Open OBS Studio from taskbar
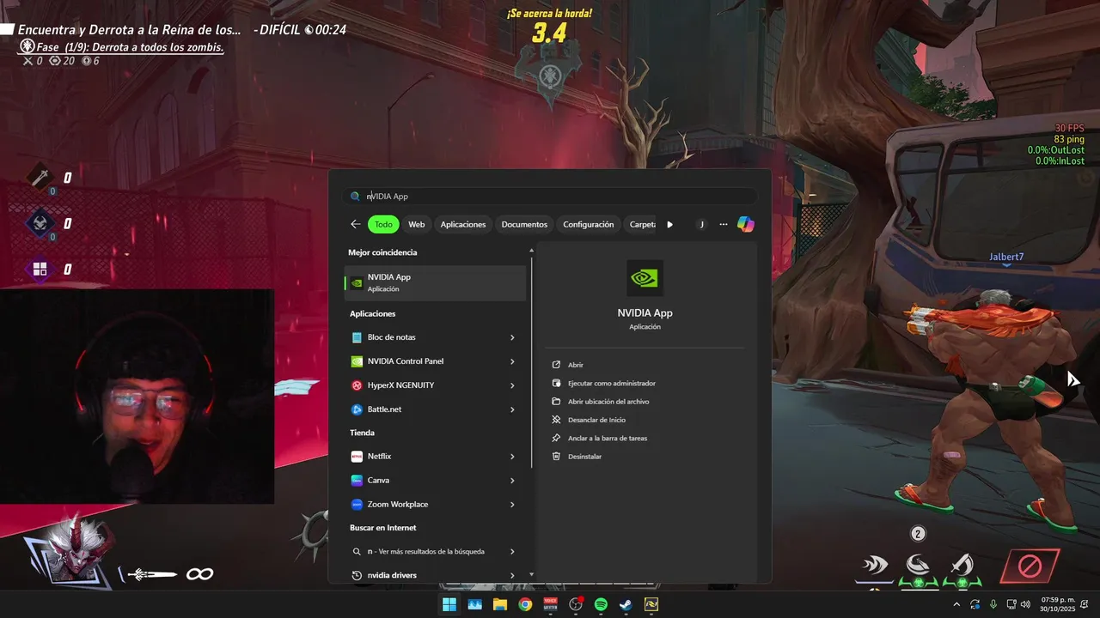This screenshot has height=618, width=1100. pyautogui.click(x=576, y=604)
